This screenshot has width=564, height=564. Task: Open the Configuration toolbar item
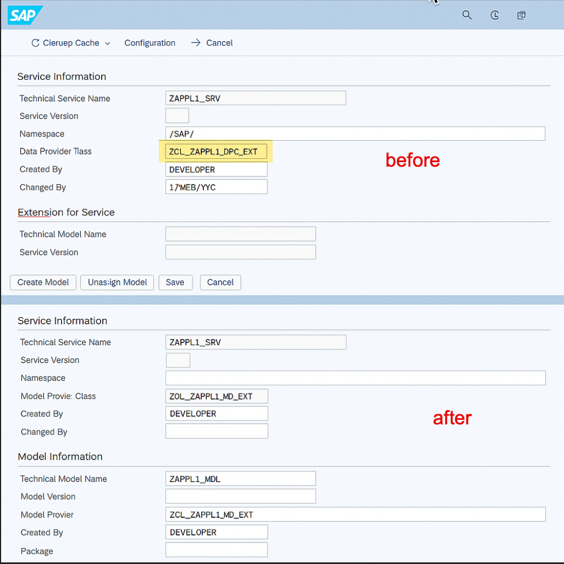tap(150, 43)
